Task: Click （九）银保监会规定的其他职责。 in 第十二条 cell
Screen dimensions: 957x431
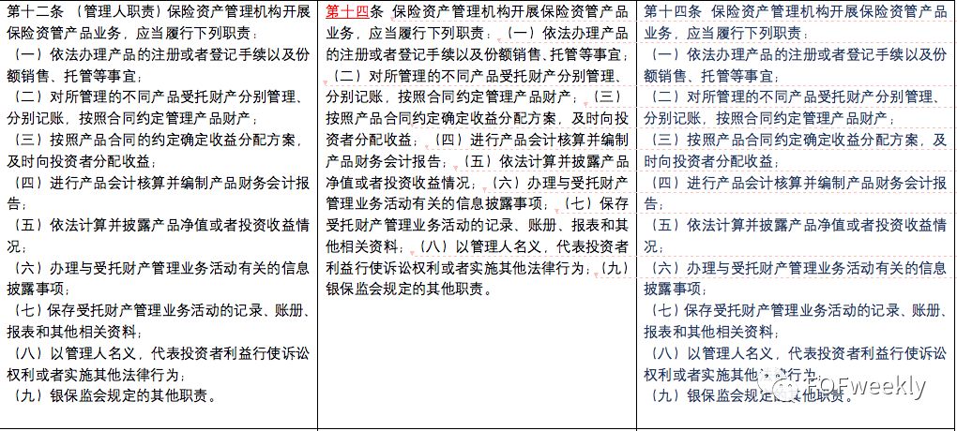Action: point(114,395)
